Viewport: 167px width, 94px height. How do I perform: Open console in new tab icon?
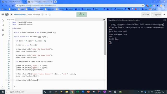point(165,20)
